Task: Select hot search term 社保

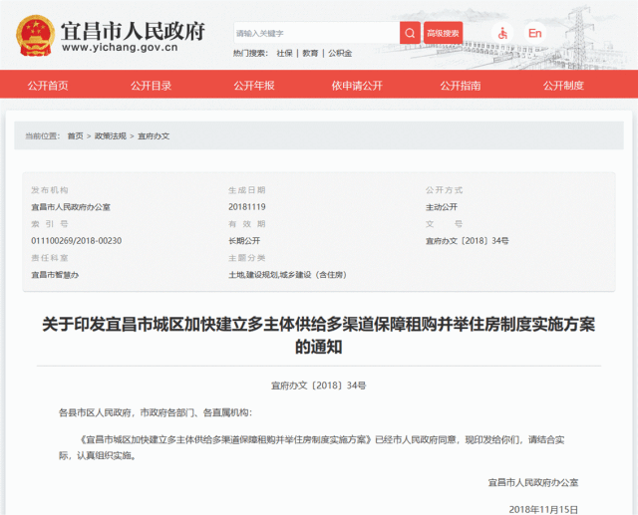Action: 284,53
